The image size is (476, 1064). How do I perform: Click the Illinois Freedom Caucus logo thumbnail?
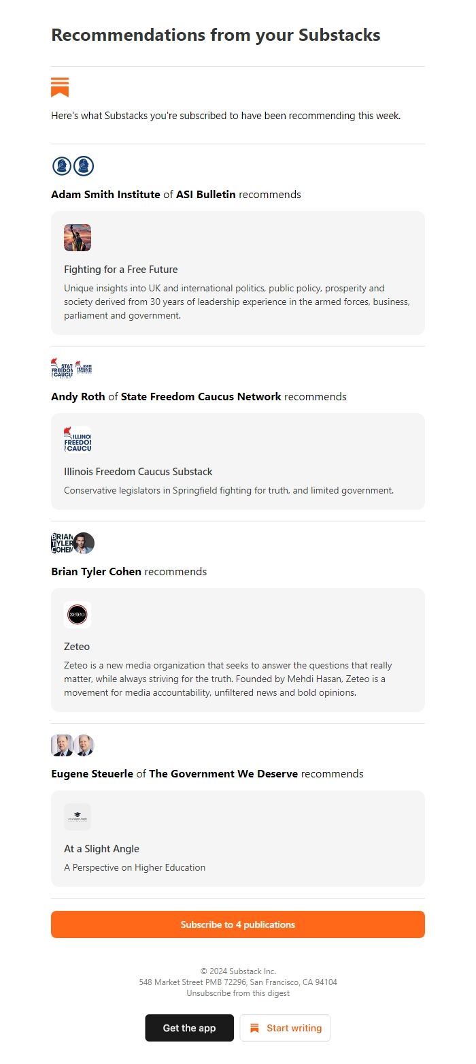(77, 438)
